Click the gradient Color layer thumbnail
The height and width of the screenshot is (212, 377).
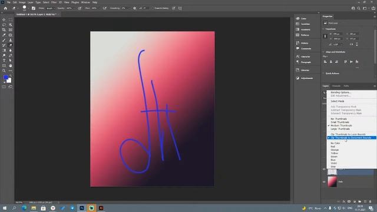pyautogui.click(x=332, y=182)
